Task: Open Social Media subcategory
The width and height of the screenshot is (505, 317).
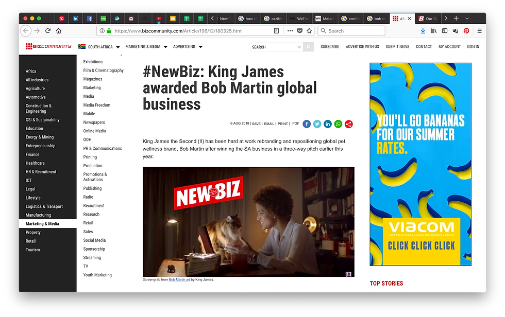Action: pos(94,240)
